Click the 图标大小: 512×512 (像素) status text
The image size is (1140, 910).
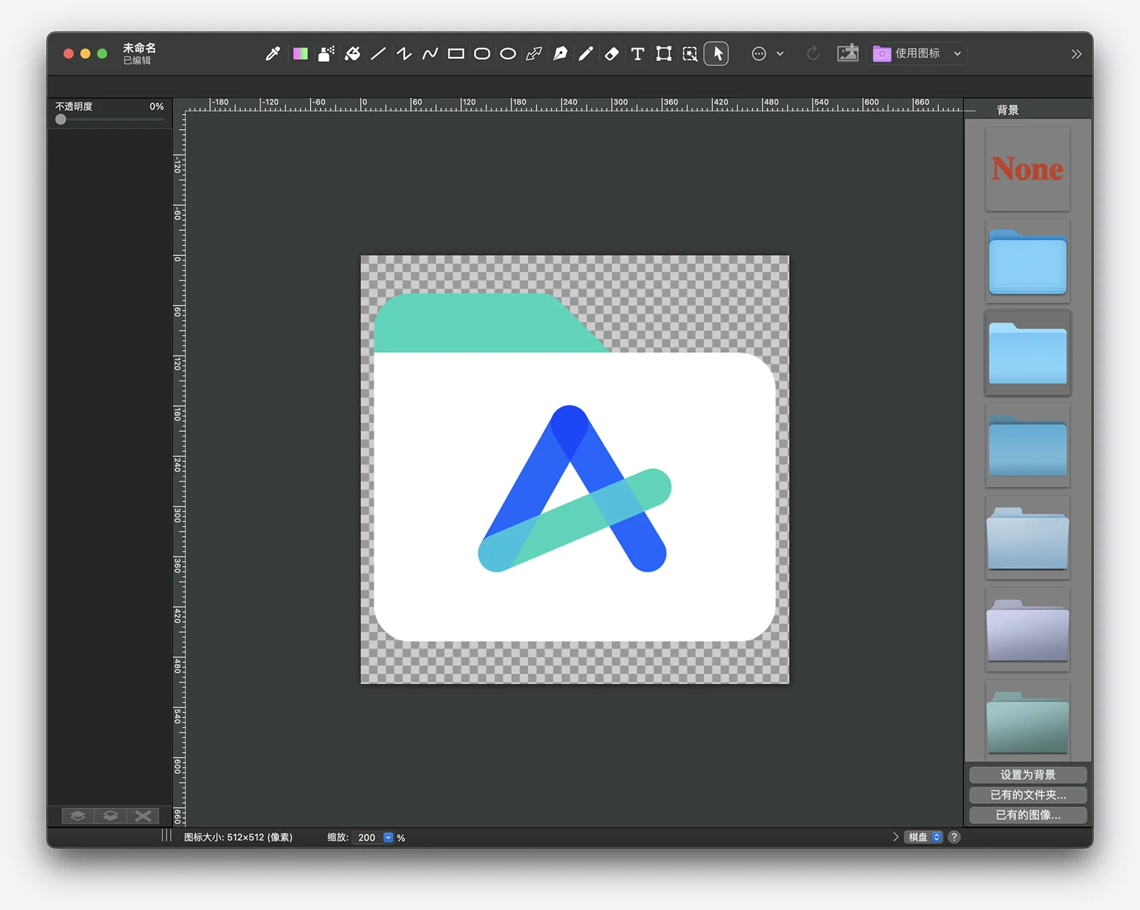(x=238, y=837)
